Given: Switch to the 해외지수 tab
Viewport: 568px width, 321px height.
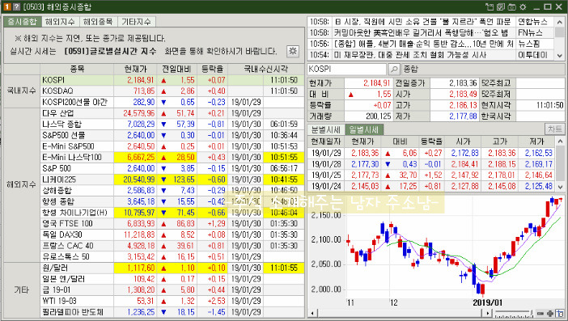Looking at the screenshot, I should point(60,22).
